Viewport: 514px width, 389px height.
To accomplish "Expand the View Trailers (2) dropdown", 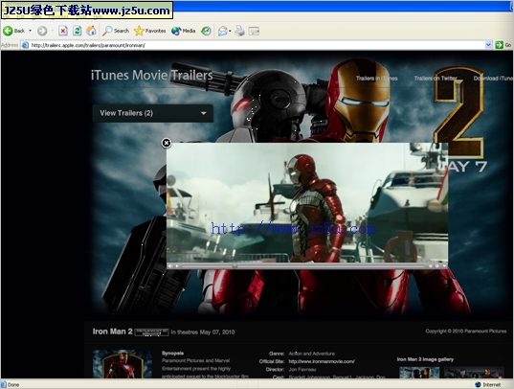I will (x=153, y=113).
